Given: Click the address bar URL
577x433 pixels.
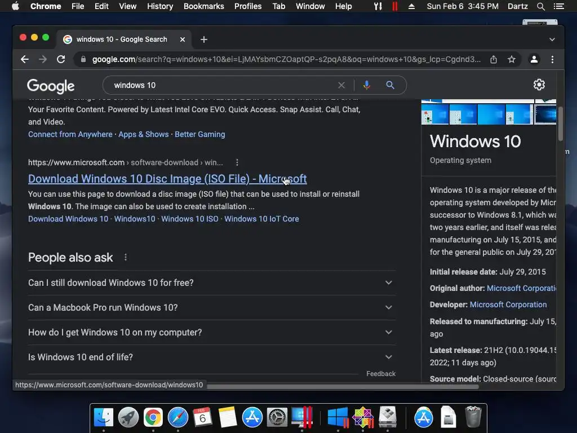Looking at the screenshot, I should click(286, 59).
